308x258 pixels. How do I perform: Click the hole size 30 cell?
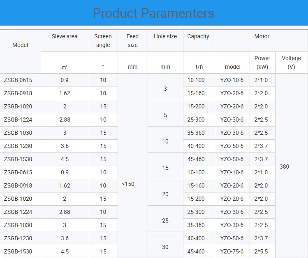click(x=165, y=247)
